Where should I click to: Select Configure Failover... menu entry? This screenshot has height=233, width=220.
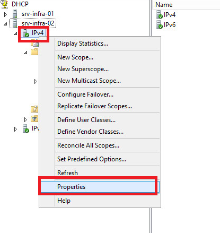[x=85, y=94]
